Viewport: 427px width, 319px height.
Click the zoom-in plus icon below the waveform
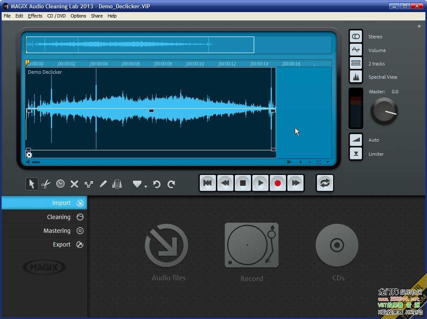click(300, 162)
